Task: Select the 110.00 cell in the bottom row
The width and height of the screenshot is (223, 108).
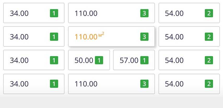Action: click(x=111, y=84)
